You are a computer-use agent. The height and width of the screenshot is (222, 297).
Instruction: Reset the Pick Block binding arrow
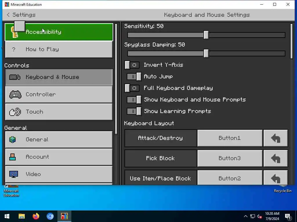pyautogui.click(x=276, y=158)
